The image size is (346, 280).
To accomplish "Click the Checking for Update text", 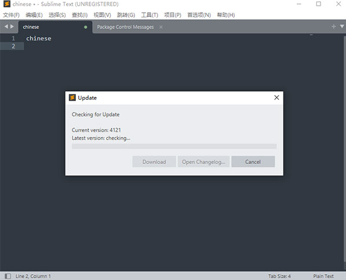I will tap(96, 114).
